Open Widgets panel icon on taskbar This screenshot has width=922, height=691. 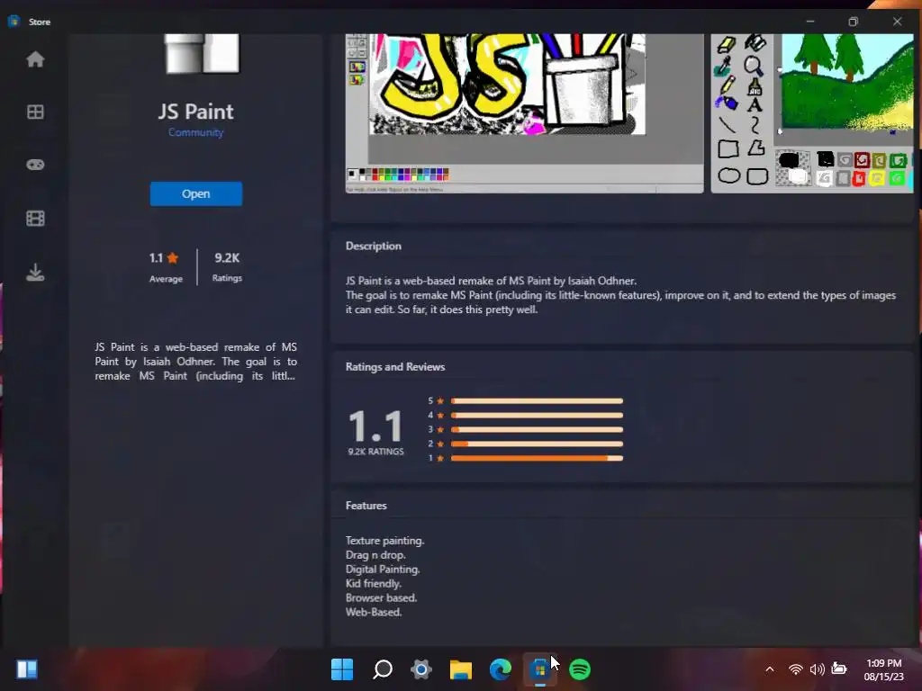pos(27,669)
